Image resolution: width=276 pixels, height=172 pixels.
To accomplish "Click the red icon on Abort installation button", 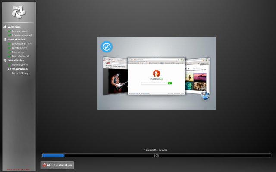I will [44, 165].
